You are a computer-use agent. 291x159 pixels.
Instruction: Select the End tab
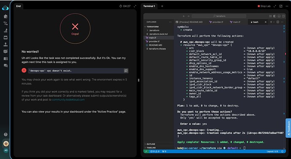coord(19,6)
